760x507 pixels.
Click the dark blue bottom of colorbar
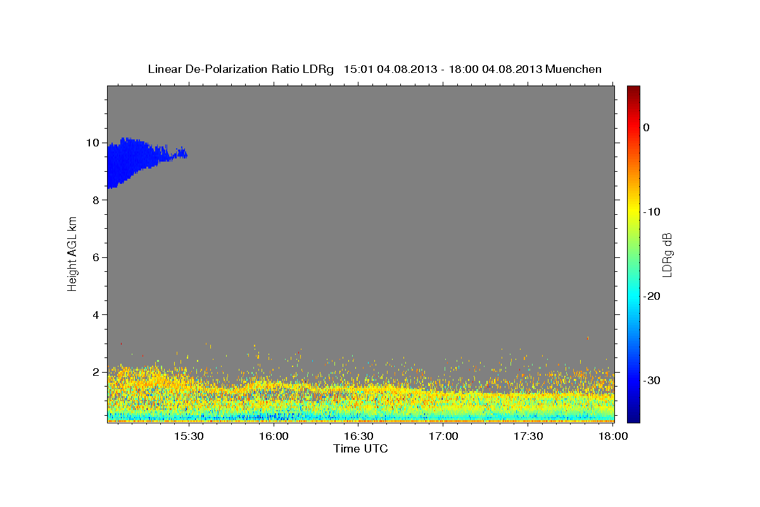tap(633, 415)
